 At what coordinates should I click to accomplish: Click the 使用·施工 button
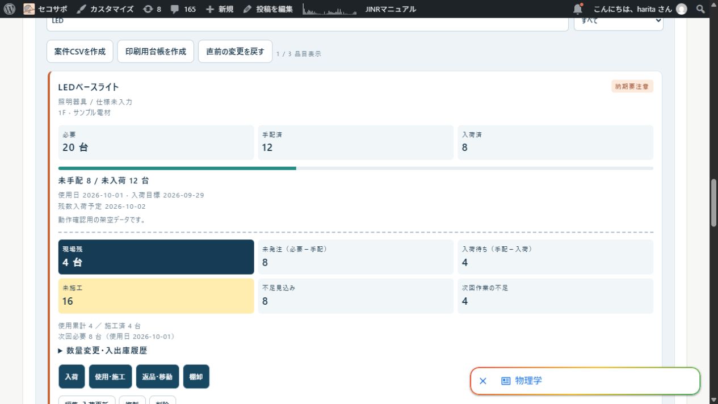[111, 377]
